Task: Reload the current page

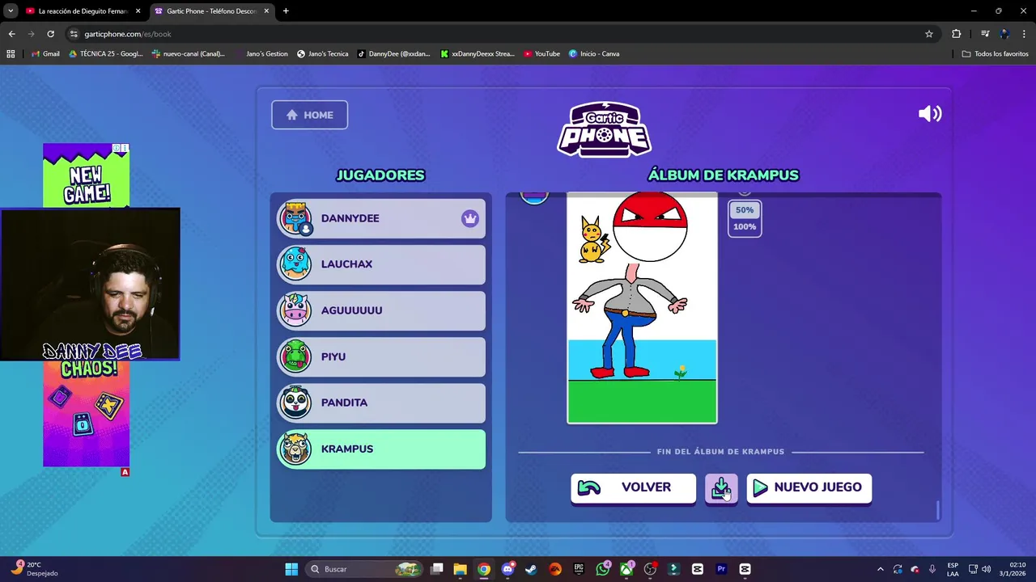Action: click(x=50, y=34)
